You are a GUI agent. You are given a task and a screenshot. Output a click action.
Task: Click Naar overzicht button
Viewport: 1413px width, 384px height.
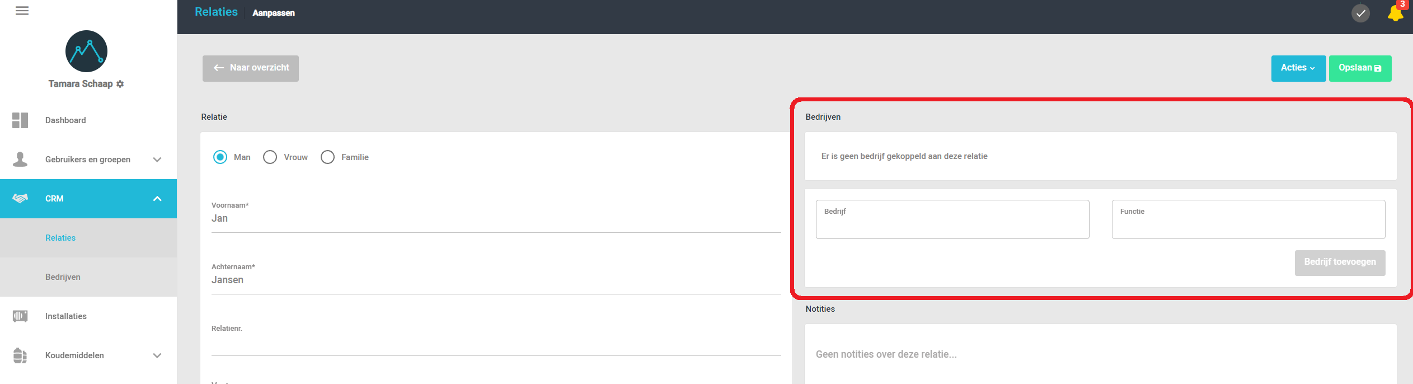coord(251,68)
